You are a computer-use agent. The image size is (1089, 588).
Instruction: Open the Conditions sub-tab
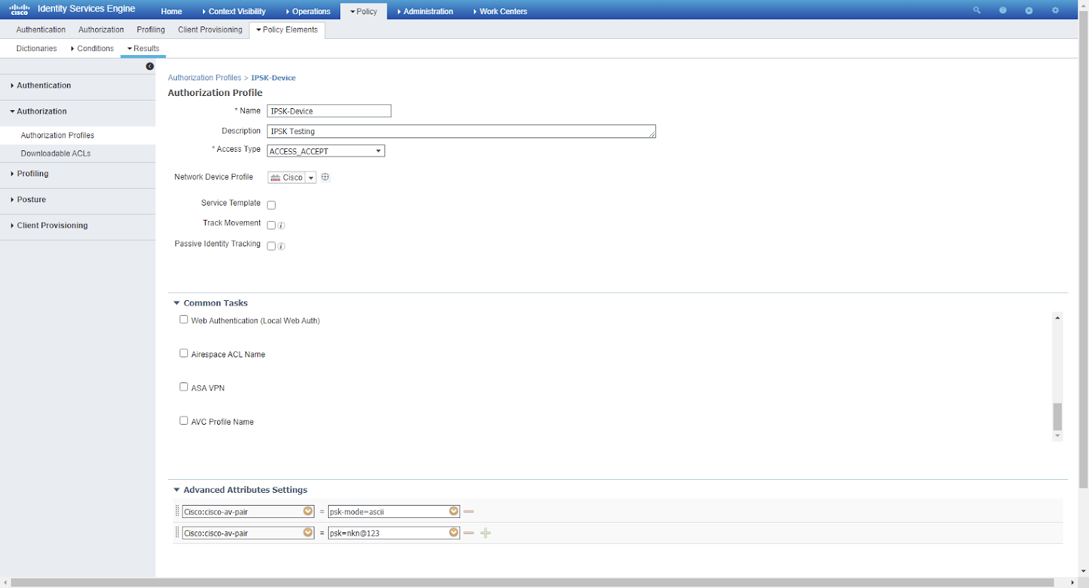93,49
